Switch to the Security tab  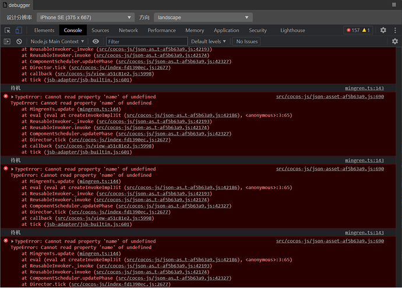coord(258,30)
